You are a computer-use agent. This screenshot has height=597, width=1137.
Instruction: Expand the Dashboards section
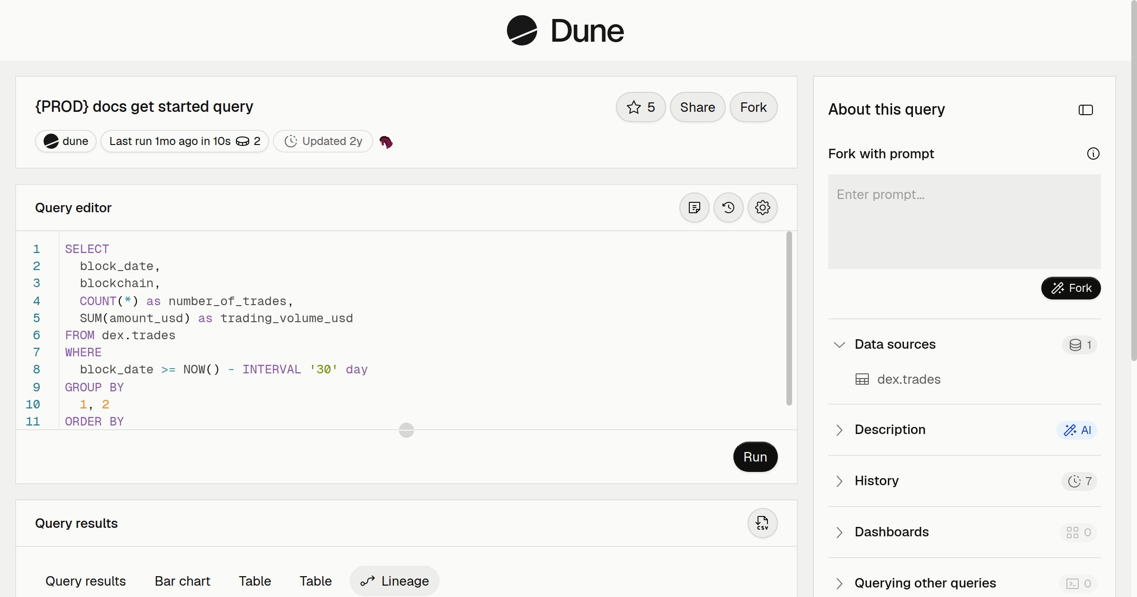(x=839, y=532)
